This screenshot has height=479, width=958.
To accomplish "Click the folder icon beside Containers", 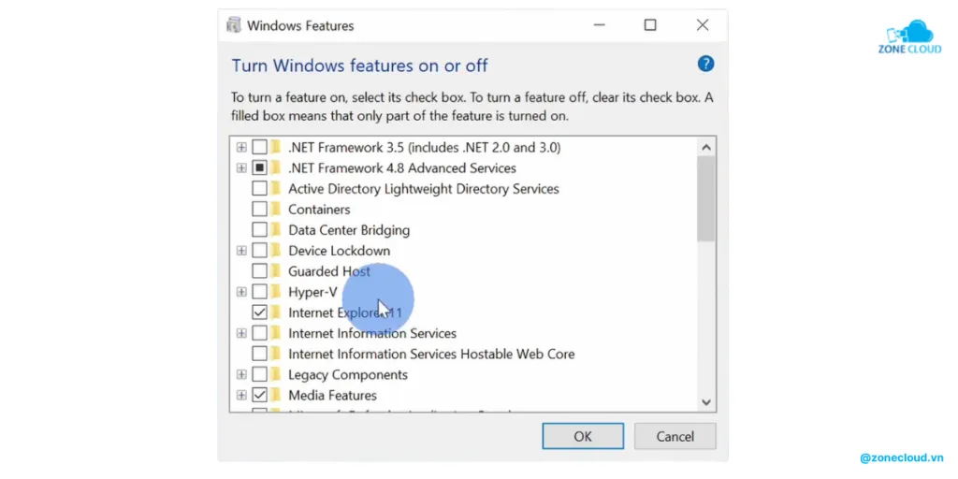I will (276, 210).
